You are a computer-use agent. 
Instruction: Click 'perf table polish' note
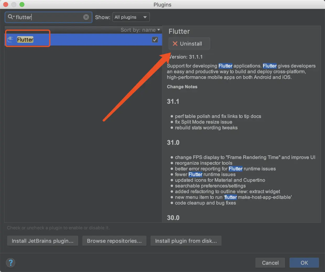[218, 116]
